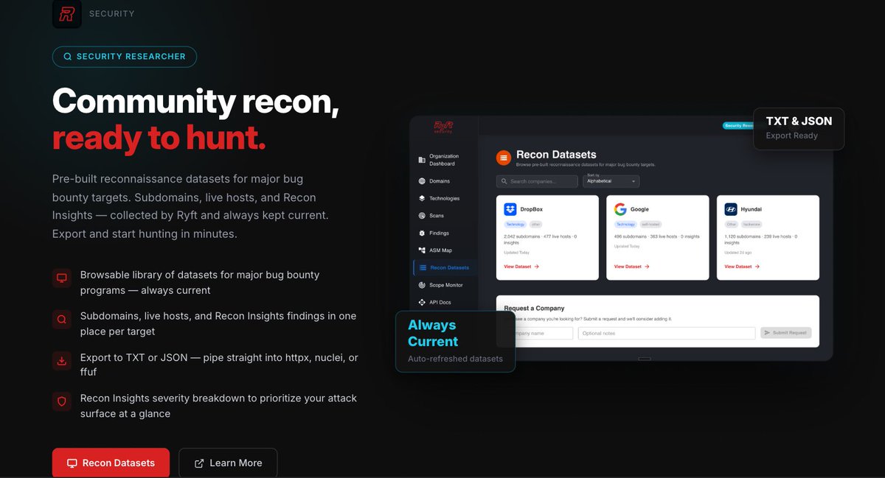Viewport: 885px width, 478px height.
Task: Click the orange Recon Datasets page heading icon
Action: click(503, 157)
